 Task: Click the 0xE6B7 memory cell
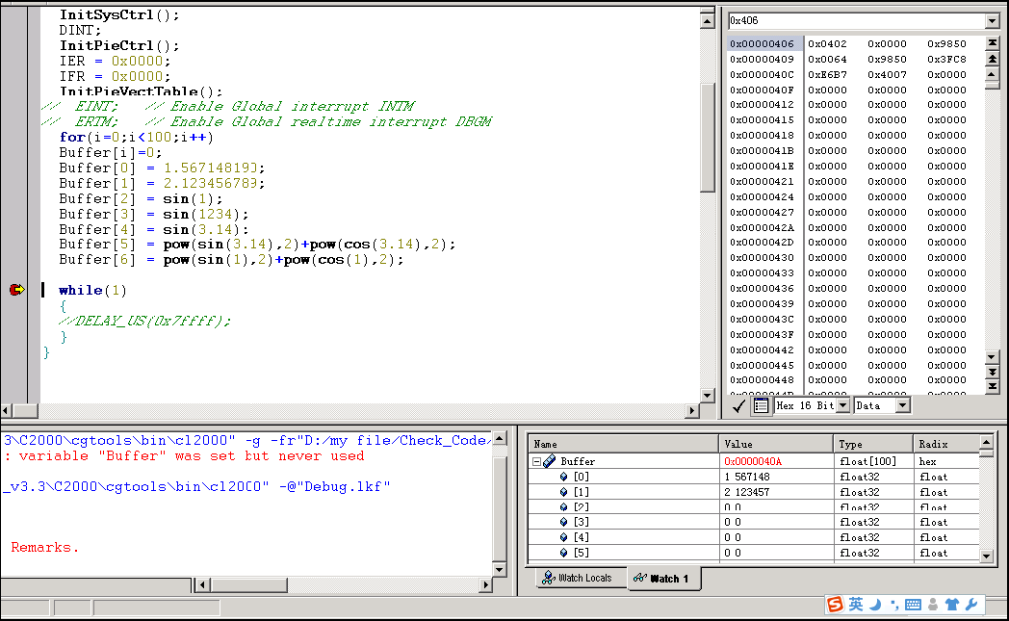[x=828, y=75]
